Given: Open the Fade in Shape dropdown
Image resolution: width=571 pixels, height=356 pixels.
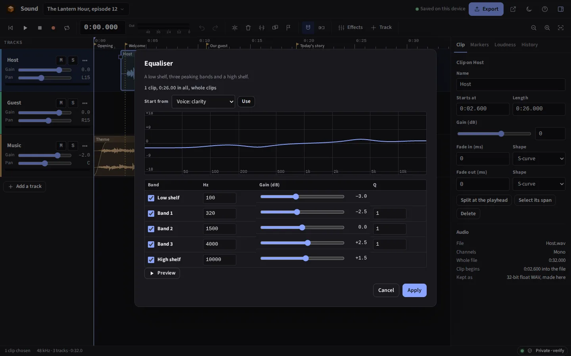Looking at the screenshot, I should tap(539, 159).
